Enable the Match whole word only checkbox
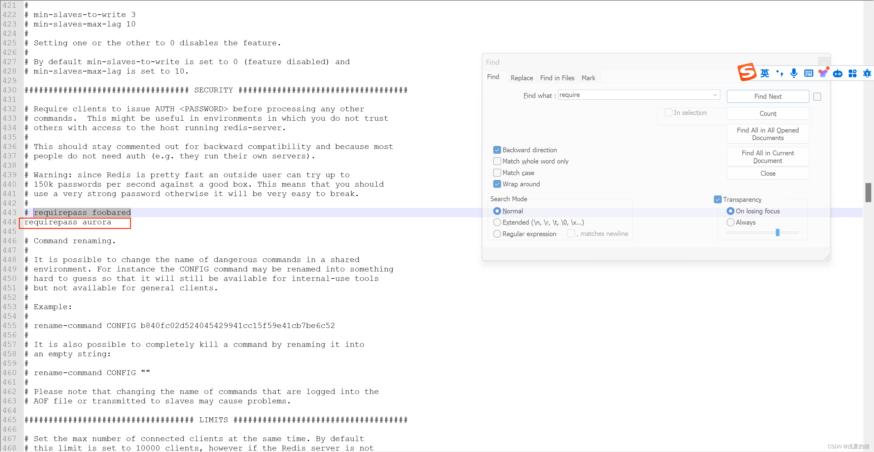The height and width of the screenshot is (452, 874). click(496, 161)
